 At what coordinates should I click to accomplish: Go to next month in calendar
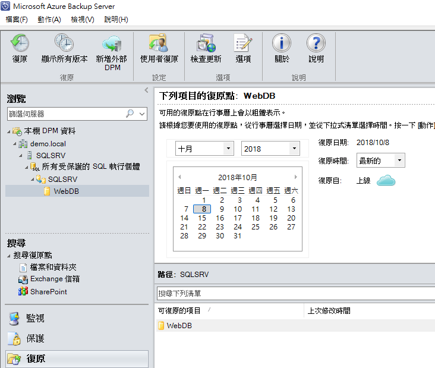tap(296, 177)
